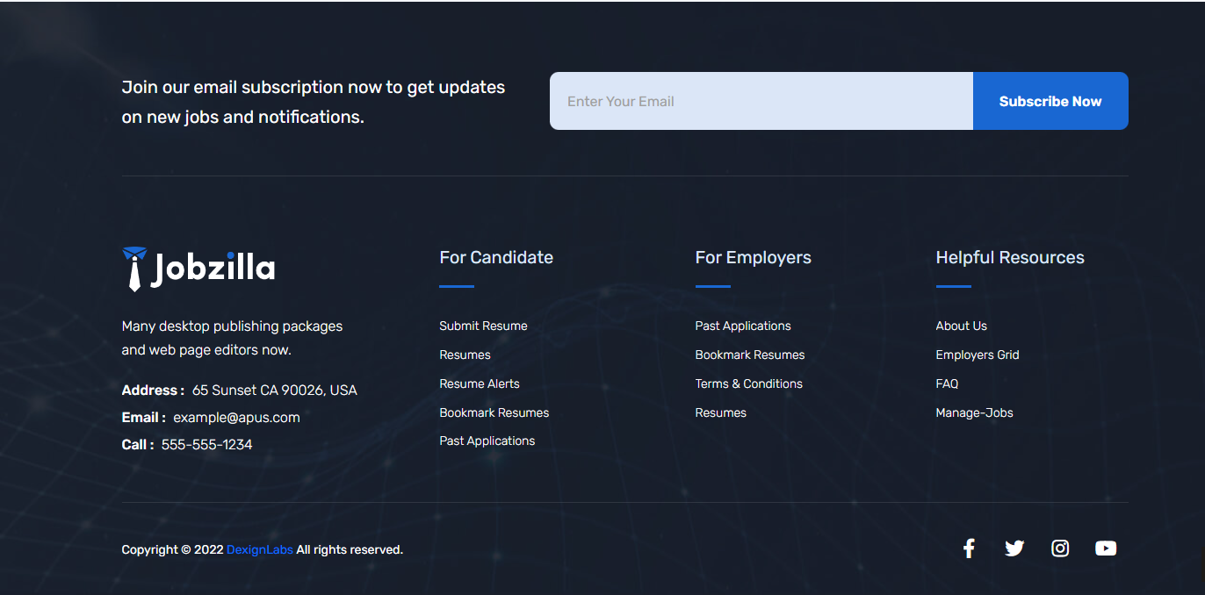
Task: Open the FAQ link
Action: pos(947,384)
